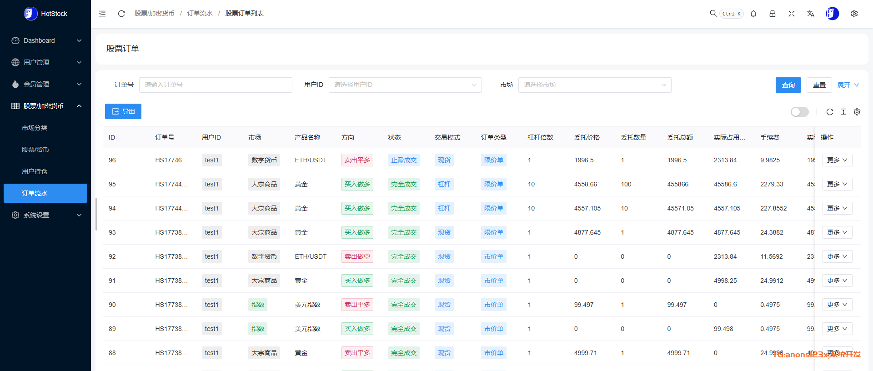873x371 pixels.
Task: Enter fullscreen mode via the expand icon
Action: click(x=792, y=14)
